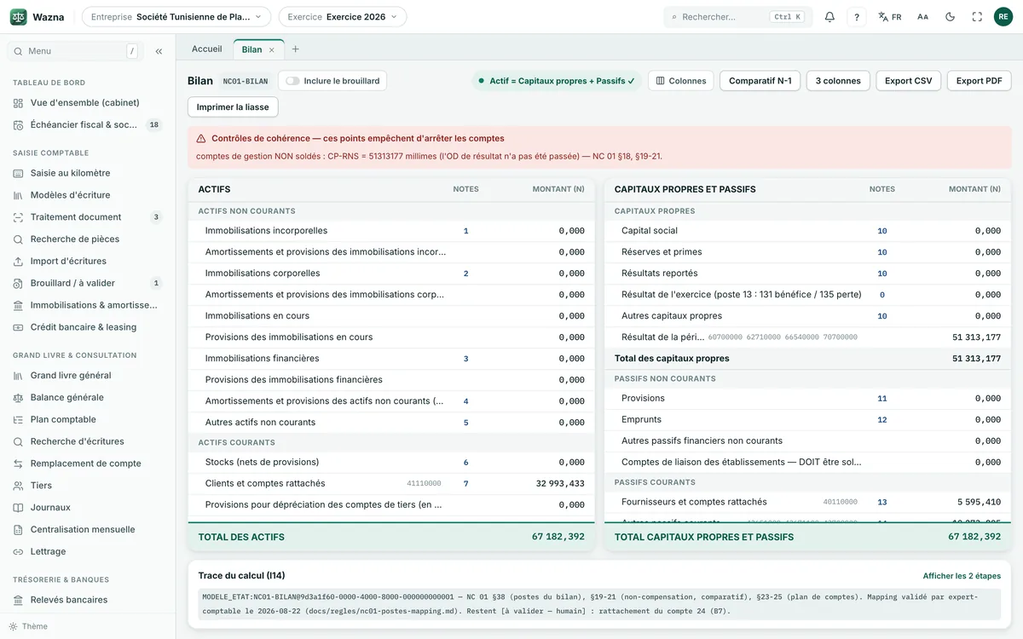Click the Capital social row label

coord(650,231)
